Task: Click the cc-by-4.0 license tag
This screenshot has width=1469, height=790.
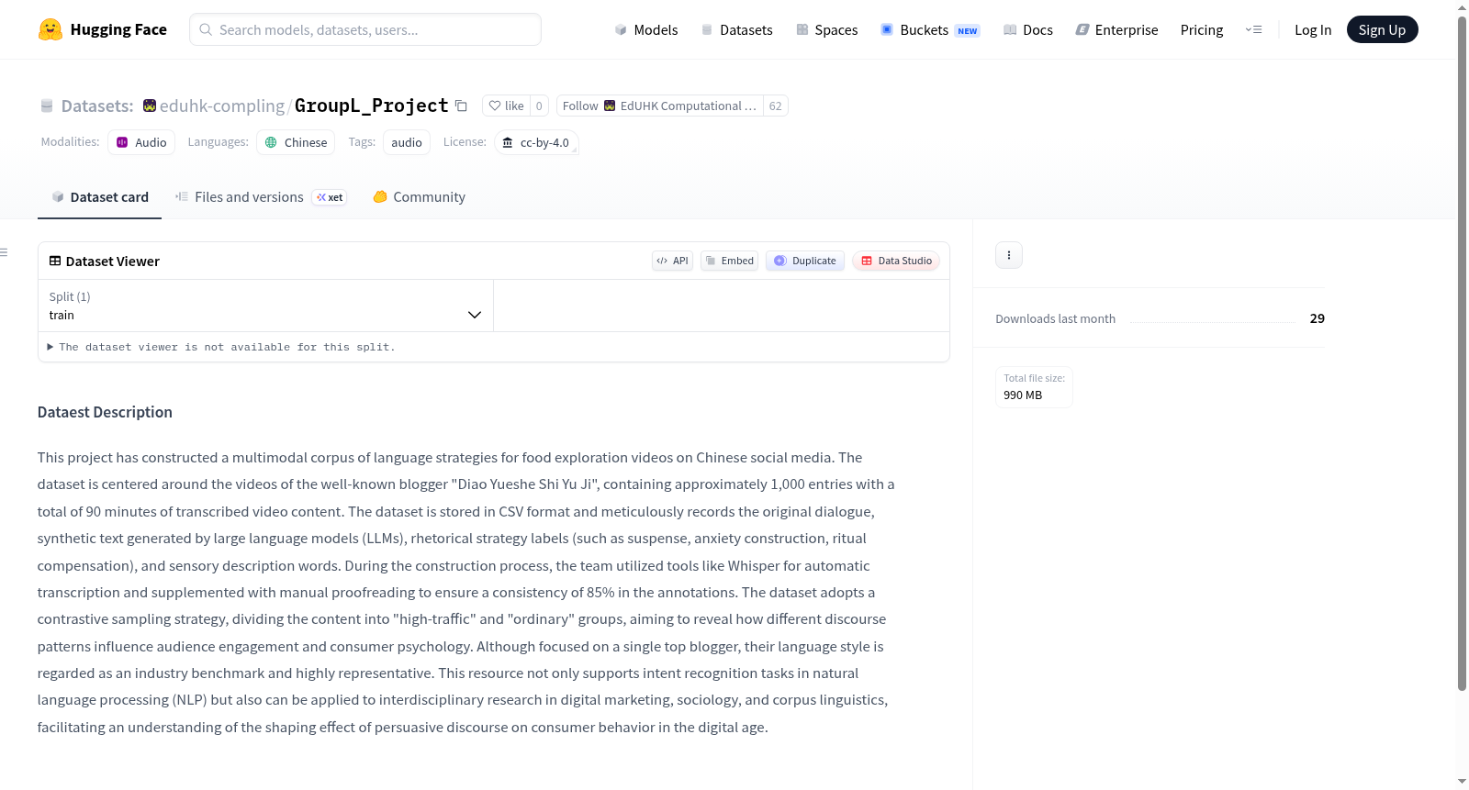Action: pyautogui.click(x=536, y=142)
